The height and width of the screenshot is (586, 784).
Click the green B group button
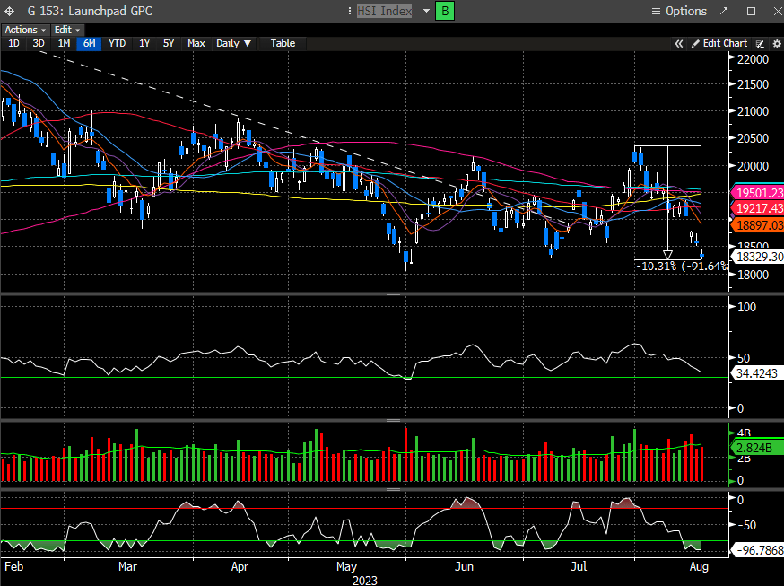[x=445, y=11]
